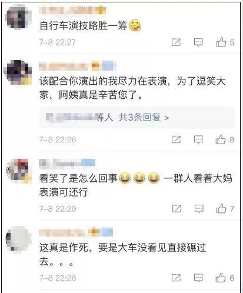Screen dimensions: 243x293
Task: Open username above 这真是作死 comment
Action: pos(76,232)
